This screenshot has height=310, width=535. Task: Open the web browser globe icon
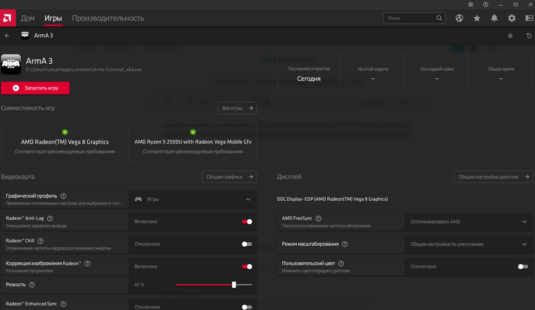point(459,18)
